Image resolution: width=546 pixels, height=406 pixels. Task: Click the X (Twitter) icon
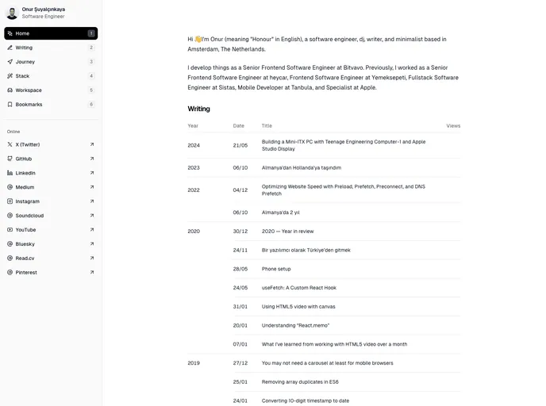[x=10, y=144]
